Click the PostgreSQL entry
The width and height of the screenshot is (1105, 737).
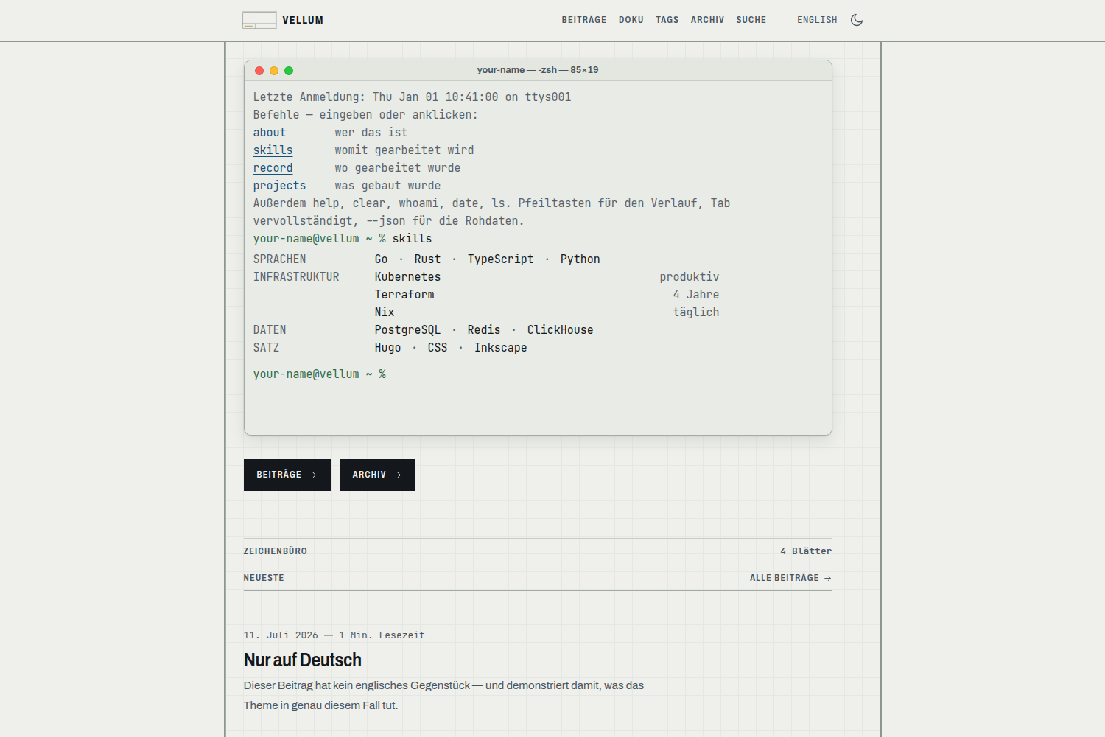point(407,330)
